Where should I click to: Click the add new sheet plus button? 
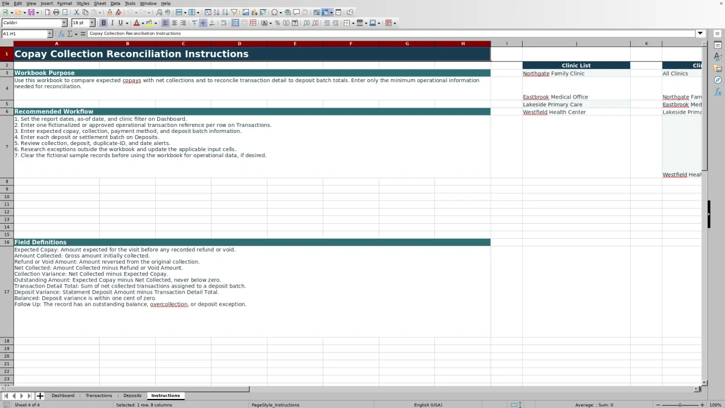tap(40, 396)
